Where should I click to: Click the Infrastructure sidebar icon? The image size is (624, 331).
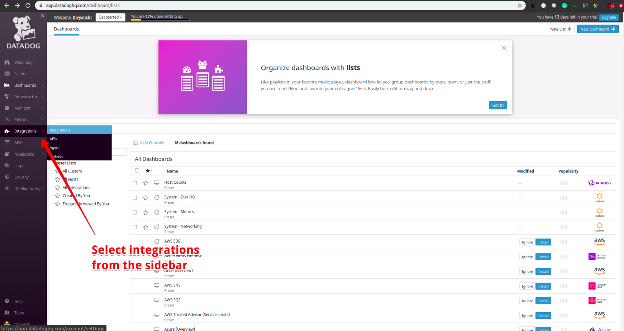pos(7,96)
